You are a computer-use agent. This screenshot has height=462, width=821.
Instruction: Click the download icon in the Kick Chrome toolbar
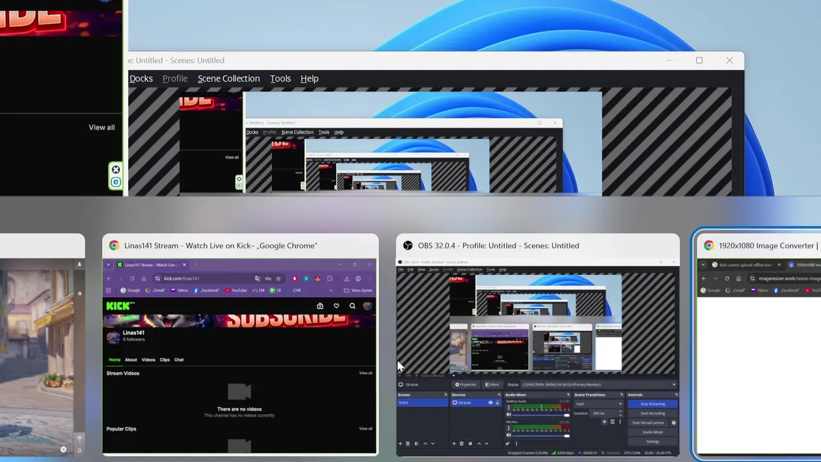[346, 278]
